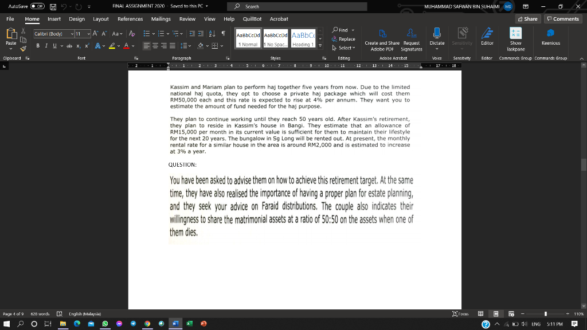Open the QuillBot ribbon tab

click(252, 18)
